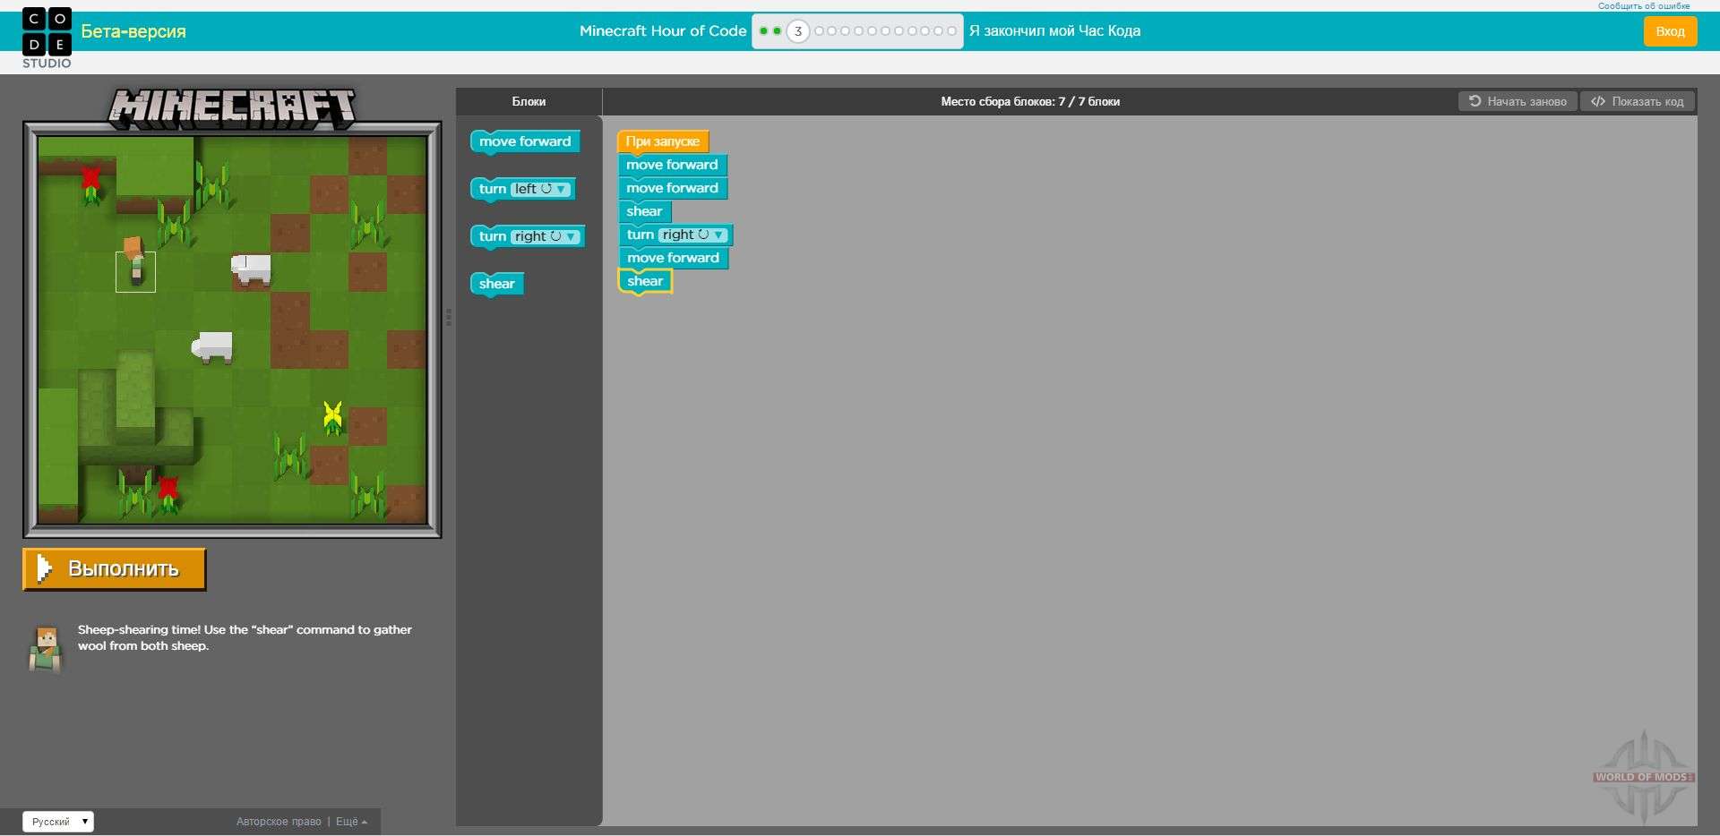Click the lower sheep on the game board
The image size is (1720, 836).
coord(212,346)
